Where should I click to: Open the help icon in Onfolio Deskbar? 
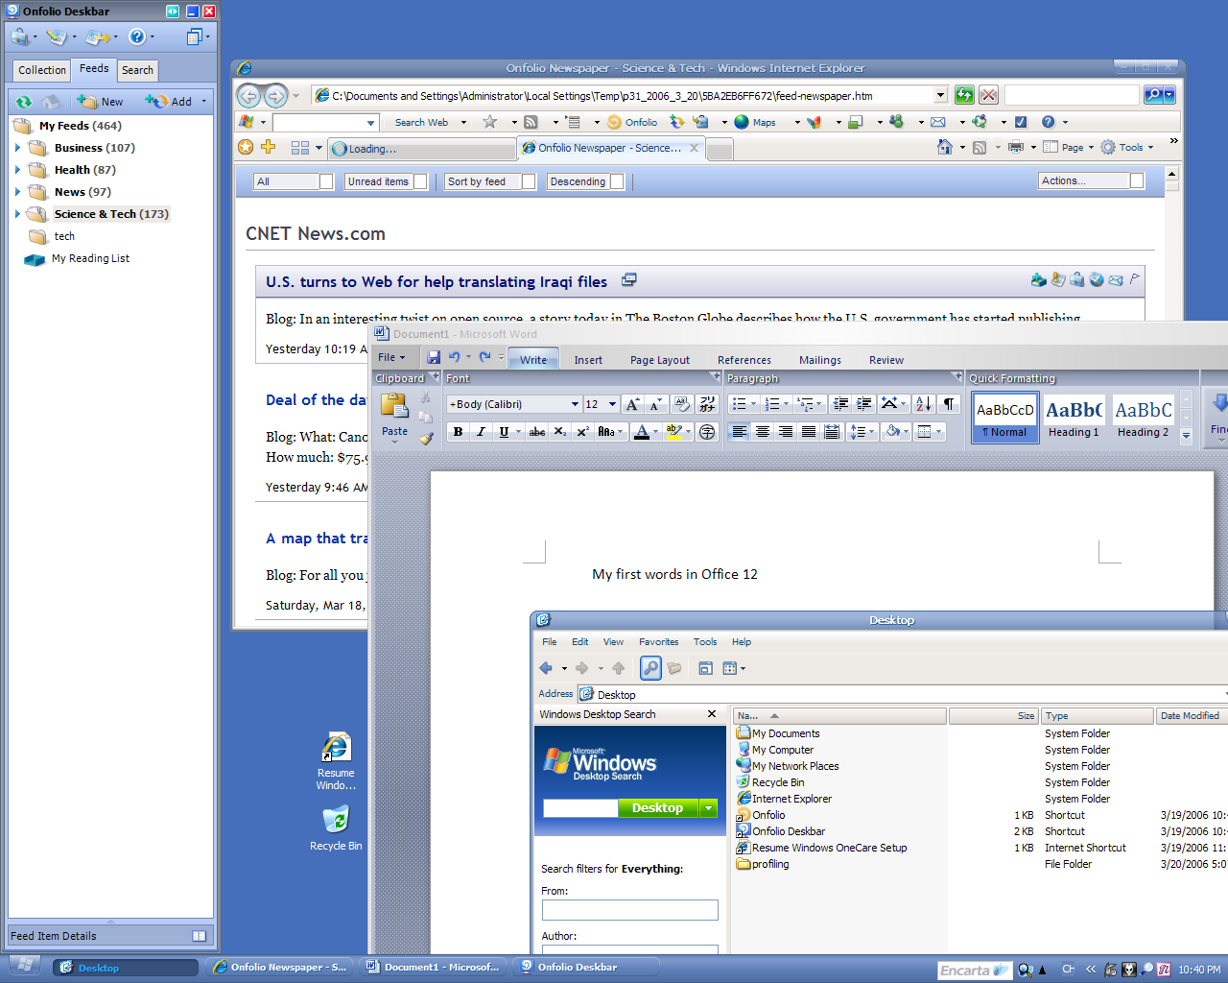pos(137,36)
